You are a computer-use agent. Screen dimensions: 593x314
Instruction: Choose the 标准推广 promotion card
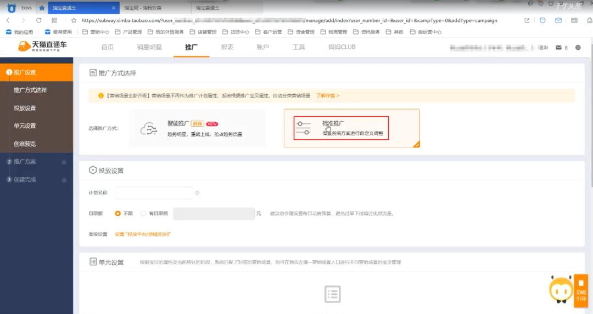352,128
